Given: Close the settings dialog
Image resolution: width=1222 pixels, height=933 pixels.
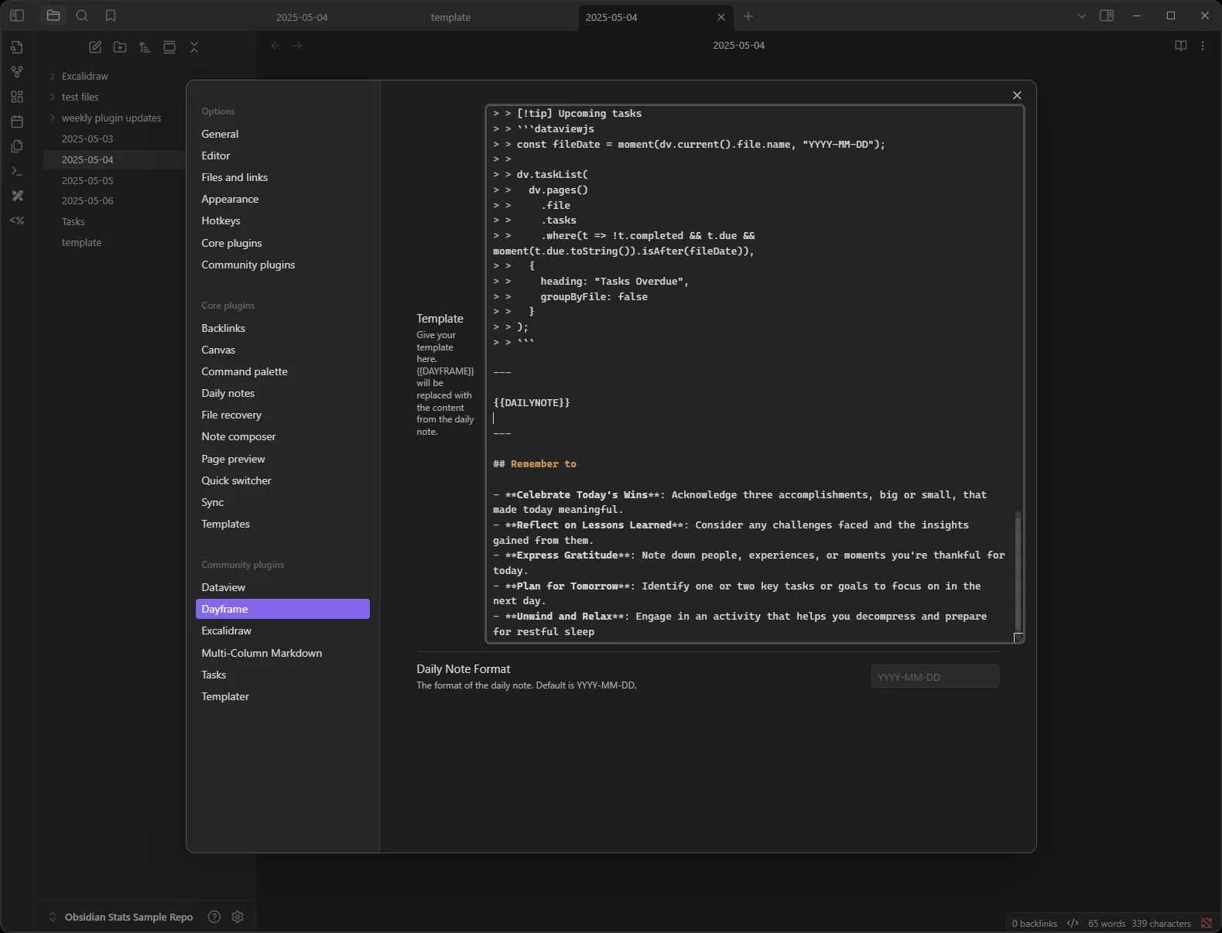Looking at the screenshot, I should point(1017,95).
